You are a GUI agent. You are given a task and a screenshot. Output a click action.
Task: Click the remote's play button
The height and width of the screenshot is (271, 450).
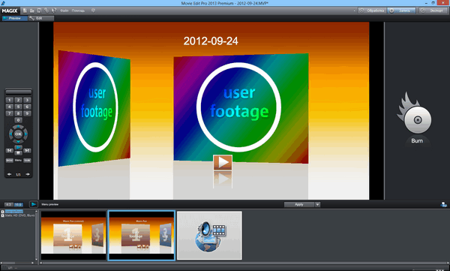[18, 147]
